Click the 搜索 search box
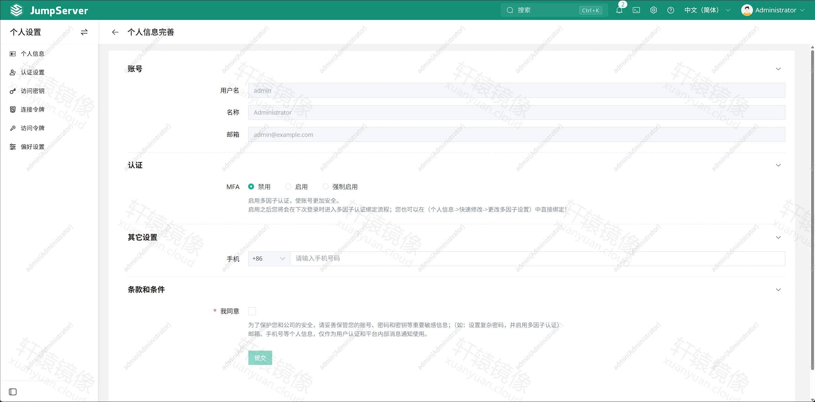This screenshot has width=815, height=402. (x=554, y=10)
